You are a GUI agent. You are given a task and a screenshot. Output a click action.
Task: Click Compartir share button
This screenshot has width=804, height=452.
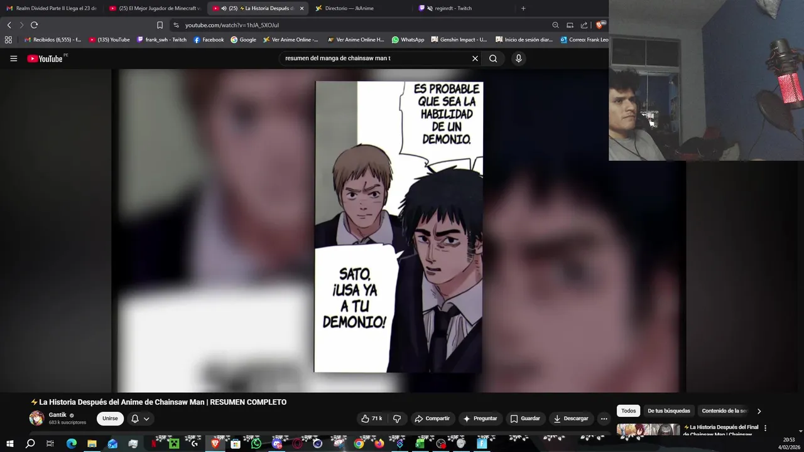coord(432,419)
